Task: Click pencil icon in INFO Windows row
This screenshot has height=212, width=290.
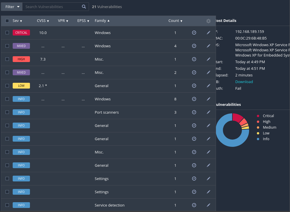Action: click(x=209, y=99)
